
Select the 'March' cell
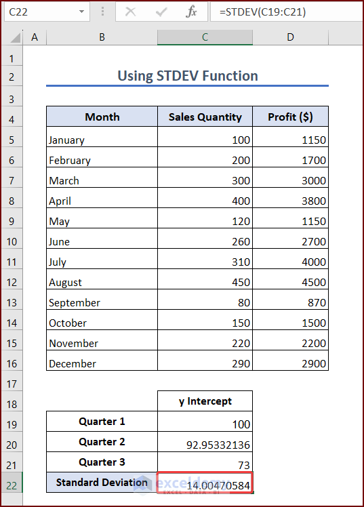click(102, 178)
